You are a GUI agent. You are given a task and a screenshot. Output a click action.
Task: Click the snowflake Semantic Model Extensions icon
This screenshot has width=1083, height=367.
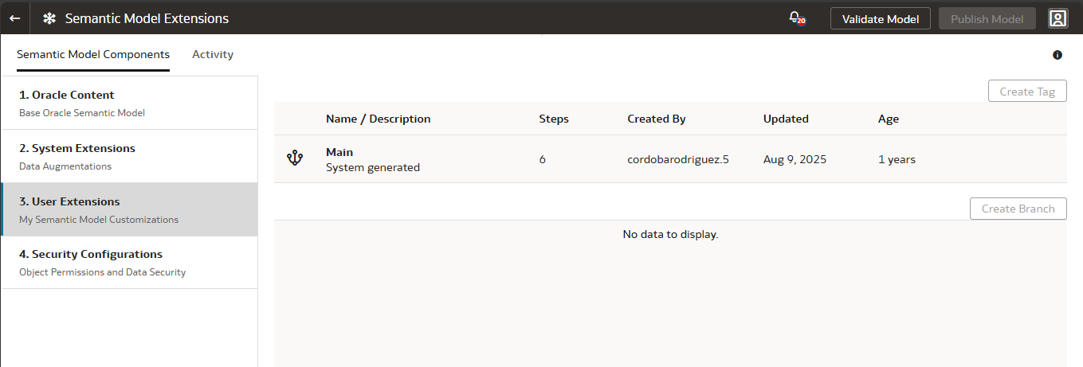coord(49,18)
